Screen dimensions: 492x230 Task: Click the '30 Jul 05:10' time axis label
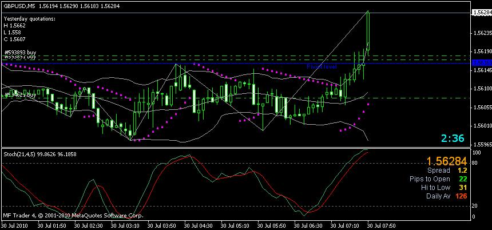click(235, 225)
